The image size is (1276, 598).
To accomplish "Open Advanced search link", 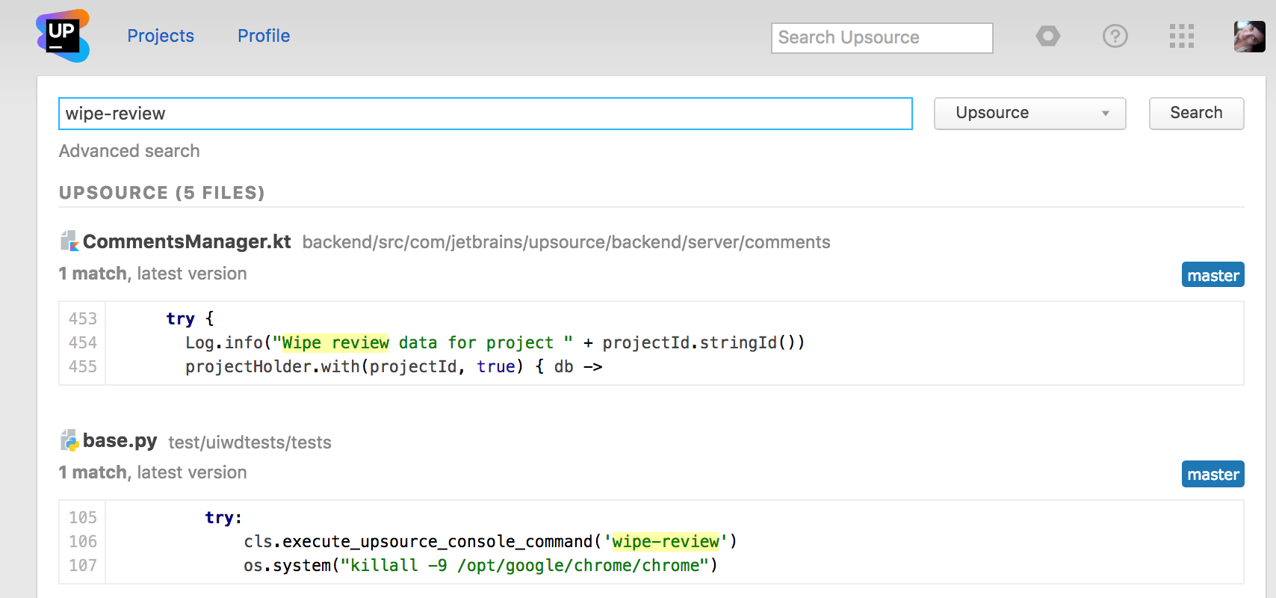I will [x=129, y=151].
